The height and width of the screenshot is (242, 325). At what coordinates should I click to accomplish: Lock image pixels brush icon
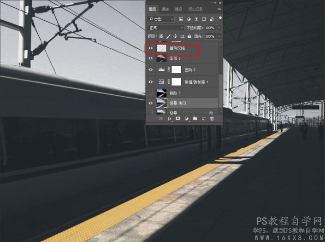click(168, 36)
